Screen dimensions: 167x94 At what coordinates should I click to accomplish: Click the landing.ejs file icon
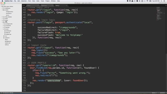[x=5, y=31]
